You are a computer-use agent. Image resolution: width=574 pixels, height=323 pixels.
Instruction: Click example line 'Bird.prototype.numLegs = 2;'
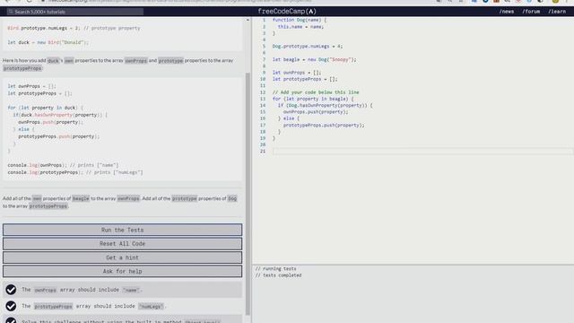tap(44, 28)
